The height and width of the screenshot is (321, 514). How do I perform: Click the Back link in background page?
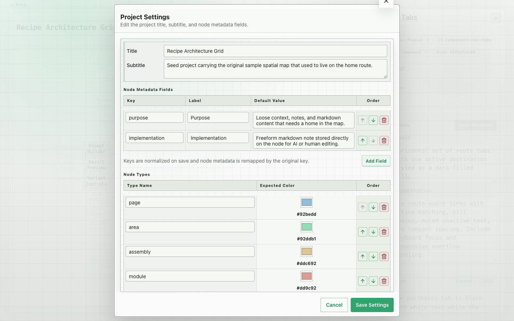pyautogui.click(x=19, y=5)
